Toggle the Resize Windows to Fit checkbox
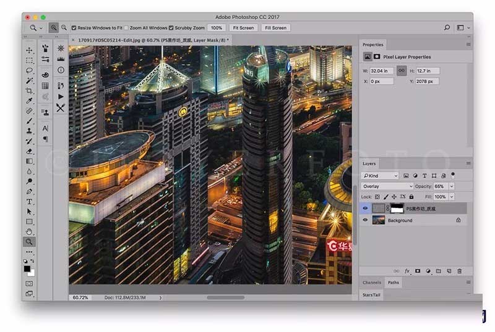The height and width of the screenshot is (332, 495). 74,28
